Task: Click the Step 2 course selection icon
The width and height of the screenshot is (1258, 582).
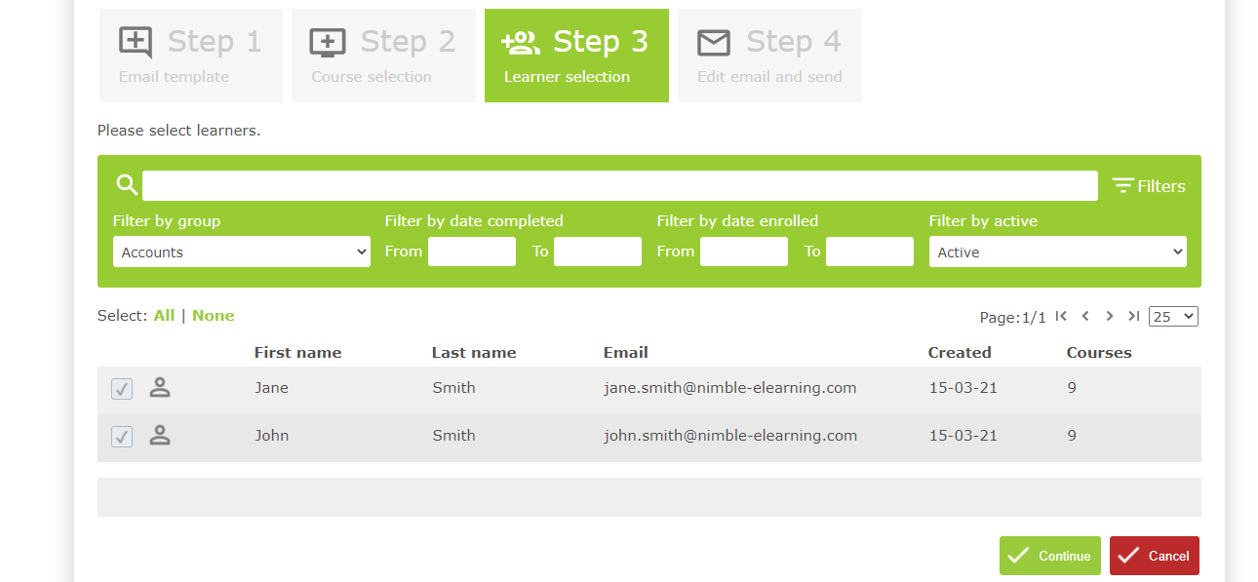Action: tap(327, 41)
